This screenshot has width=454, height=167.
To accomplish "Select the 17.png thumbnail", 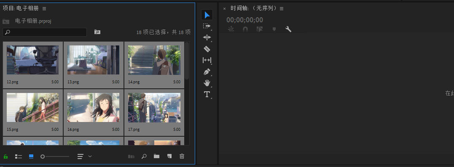I will click(x=154, y=108).
